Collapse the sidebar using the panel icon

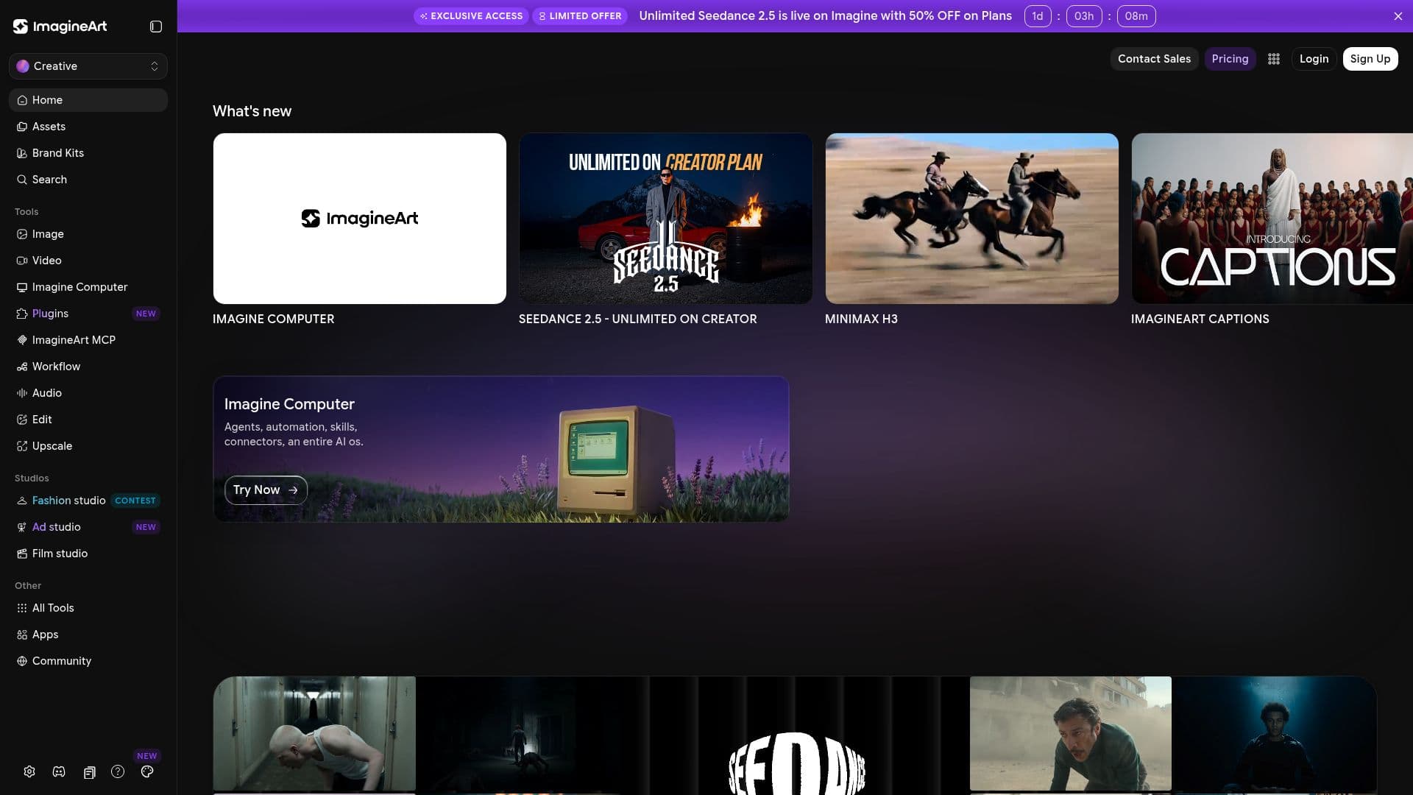156,26
